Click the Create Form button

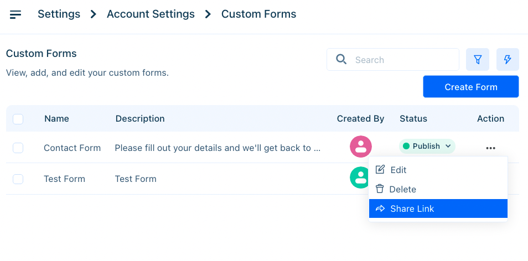click(471, 87)
